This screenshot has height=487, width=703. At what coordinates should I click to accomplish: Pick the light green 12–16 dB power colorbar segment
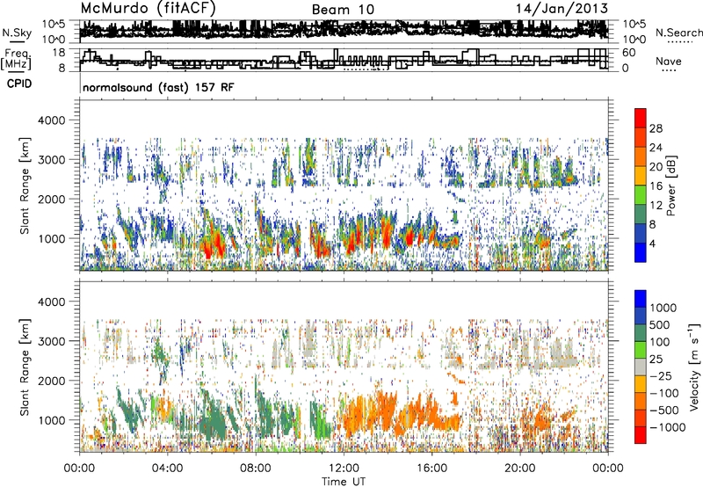pyautogui.click(x=641, y=194)
